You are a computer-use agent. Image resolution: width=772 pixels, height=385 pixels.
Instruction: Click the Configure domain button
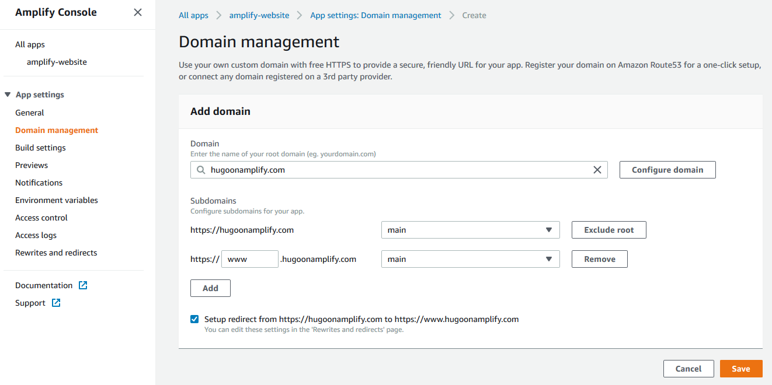tap(667, 170)
